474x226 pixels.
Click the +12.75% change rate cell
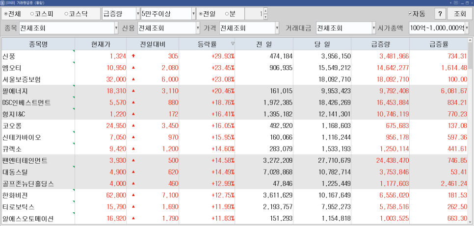(207, 195)
